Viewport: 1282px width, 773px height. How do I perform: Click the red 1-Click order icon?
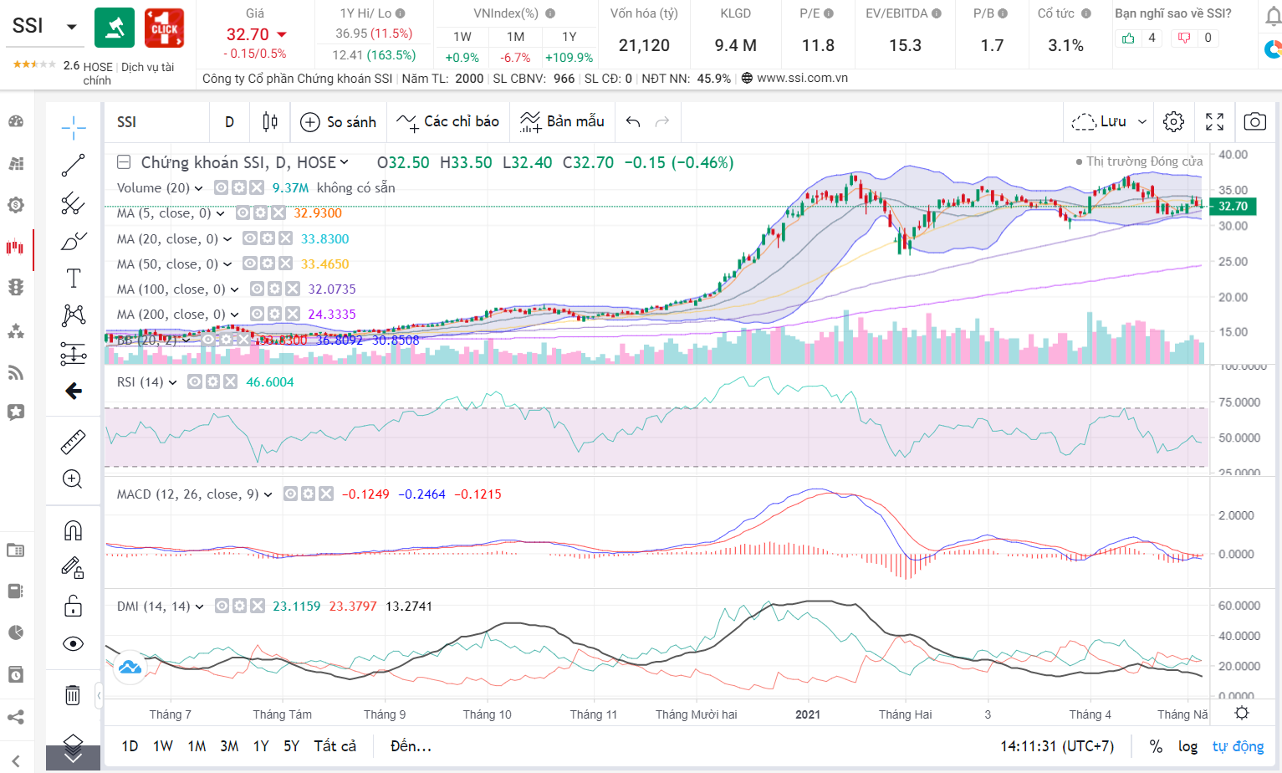(x=165, y=28)
